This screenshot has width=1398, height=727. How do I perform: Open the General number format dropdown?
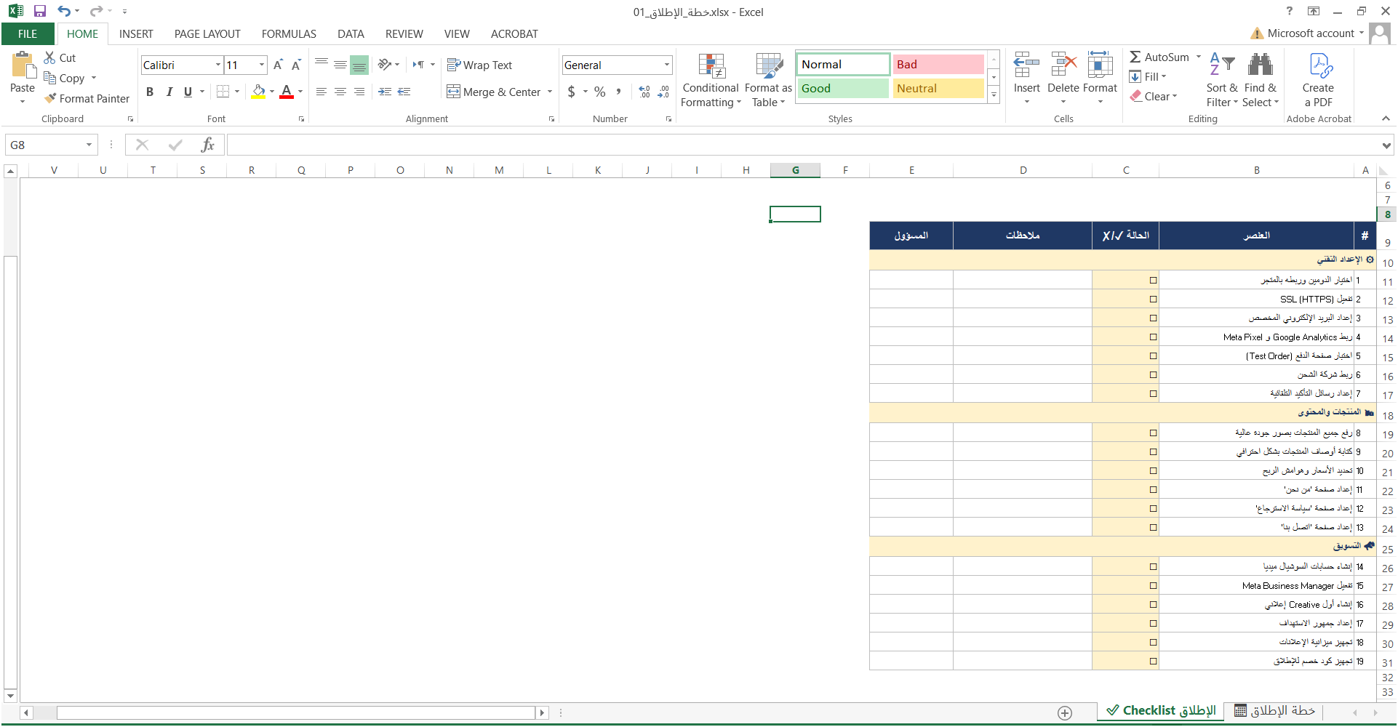(x=666, y=65)
